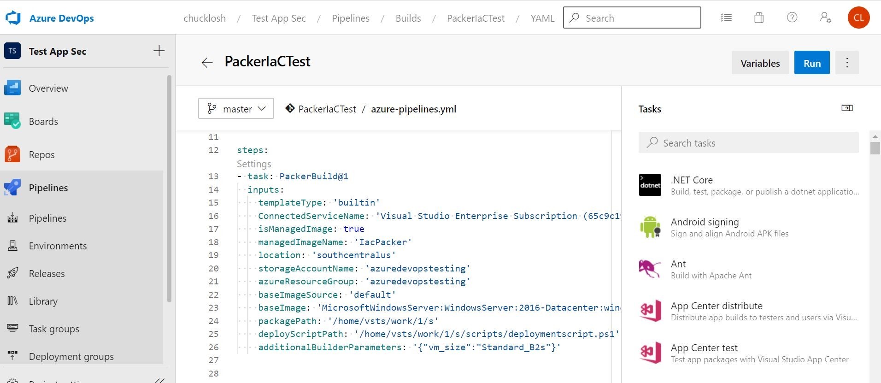Click the Azure DevOps logo icon
The image size is (881, 383).
(13, 18)
